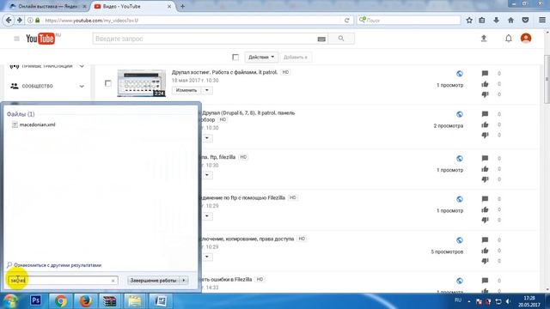This screenshot has width=550, height=309.
Task: Open Друпал хостинг. Работа с файлами title
Action: tap(224, 72)
